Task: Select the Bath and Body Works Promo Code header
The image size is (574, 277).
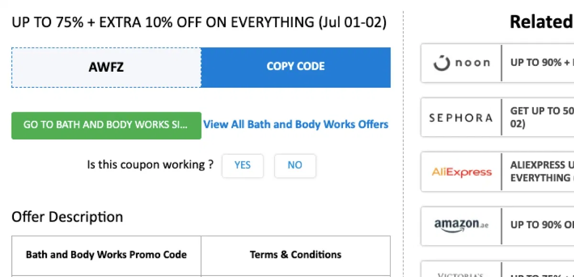Action: tap(105, 255)
